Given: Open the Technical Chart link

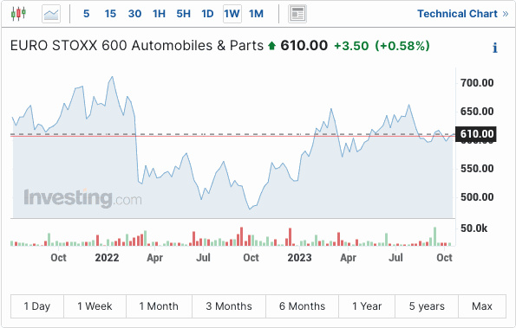Looking at the screenshot, I should click(x=463, y=14).
